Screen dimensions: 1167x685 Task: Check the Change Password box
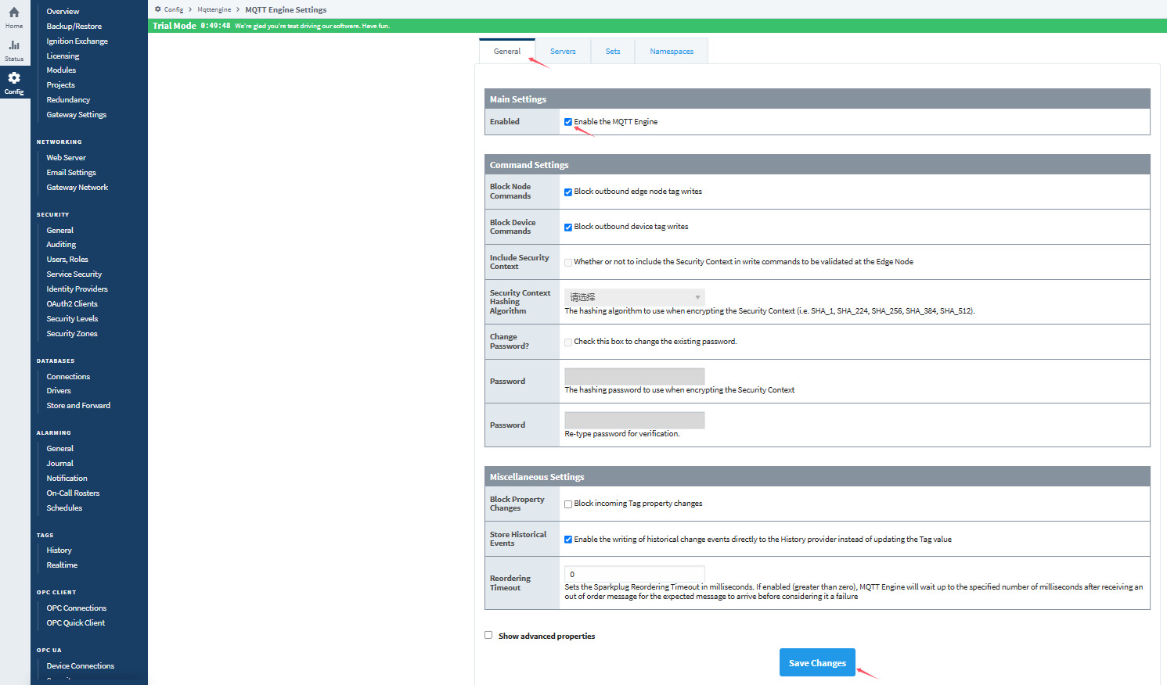coord(568,342)
